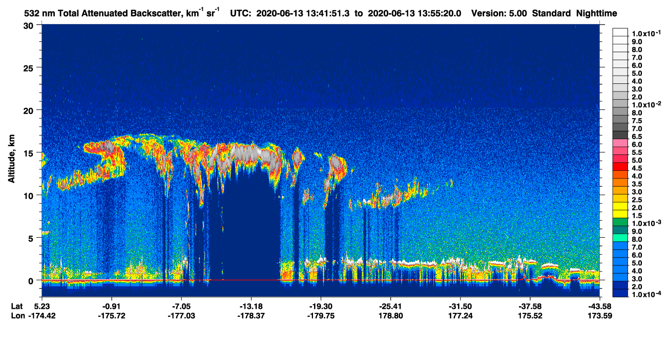Click latitude value '-0.91'
Viewport: 666px width, 341px height.
[x=111, y=306]
